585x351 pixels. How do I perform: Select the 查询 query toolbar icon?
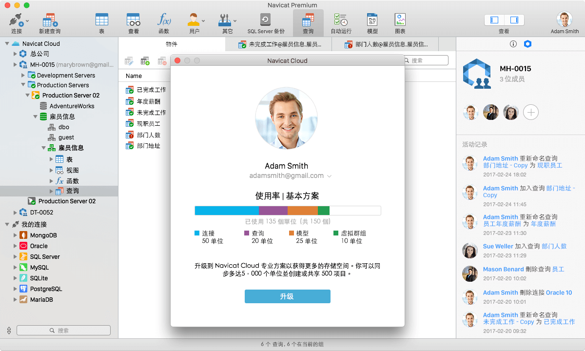click(308, 19)
